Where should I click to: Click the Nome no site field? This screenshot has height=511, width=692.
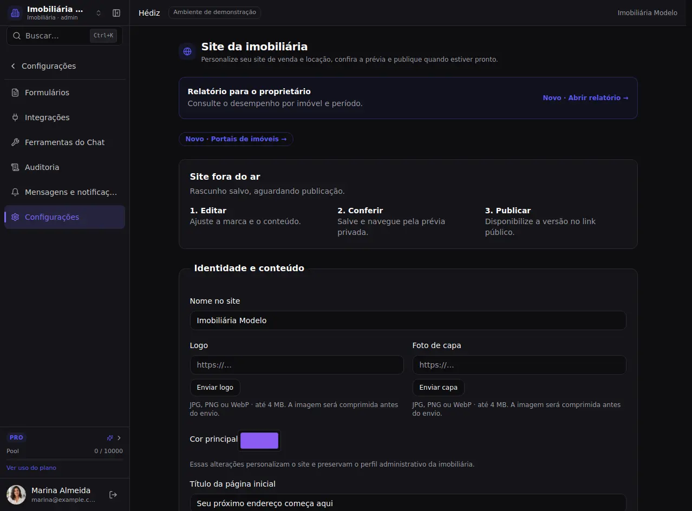pyautogui.click(x=408, y=320)
